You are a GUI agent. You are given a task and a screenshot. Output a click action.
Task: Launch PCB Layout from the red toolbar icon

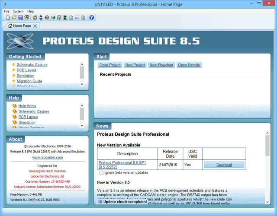47,17
